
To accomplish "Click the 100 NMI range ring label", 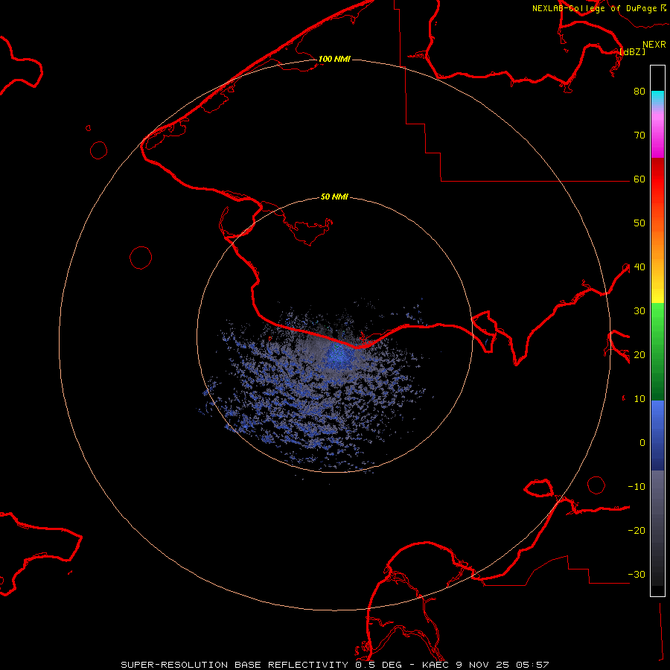I will (x=334, y=59).
